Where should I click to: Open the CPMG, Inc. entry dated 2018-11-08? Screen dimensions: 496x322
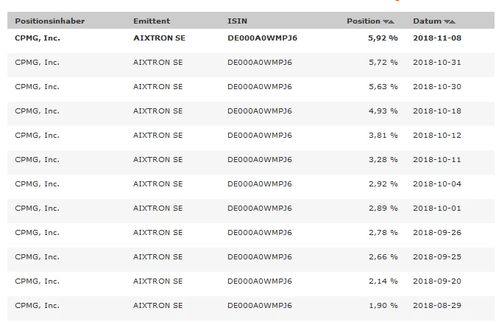[39, 38]
